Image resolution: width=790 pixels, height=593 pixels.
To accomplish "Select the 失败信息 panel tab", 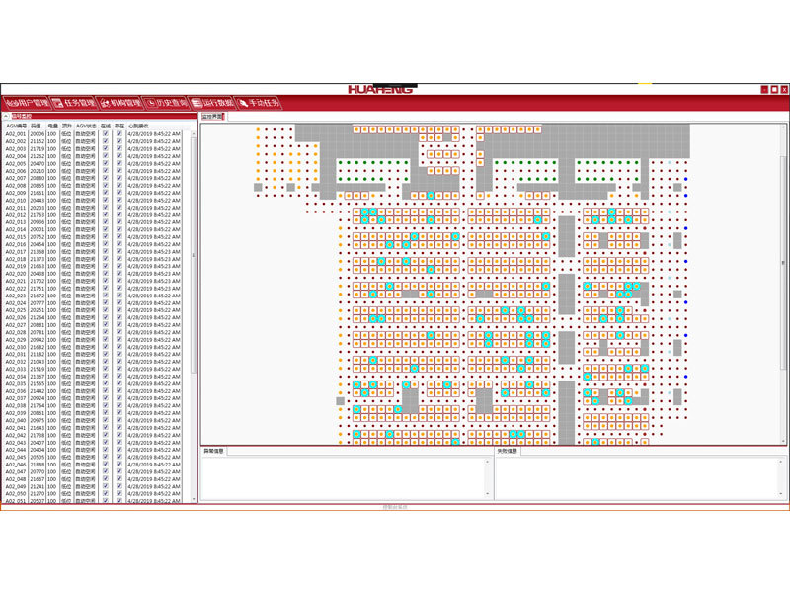I will point(509,452).
